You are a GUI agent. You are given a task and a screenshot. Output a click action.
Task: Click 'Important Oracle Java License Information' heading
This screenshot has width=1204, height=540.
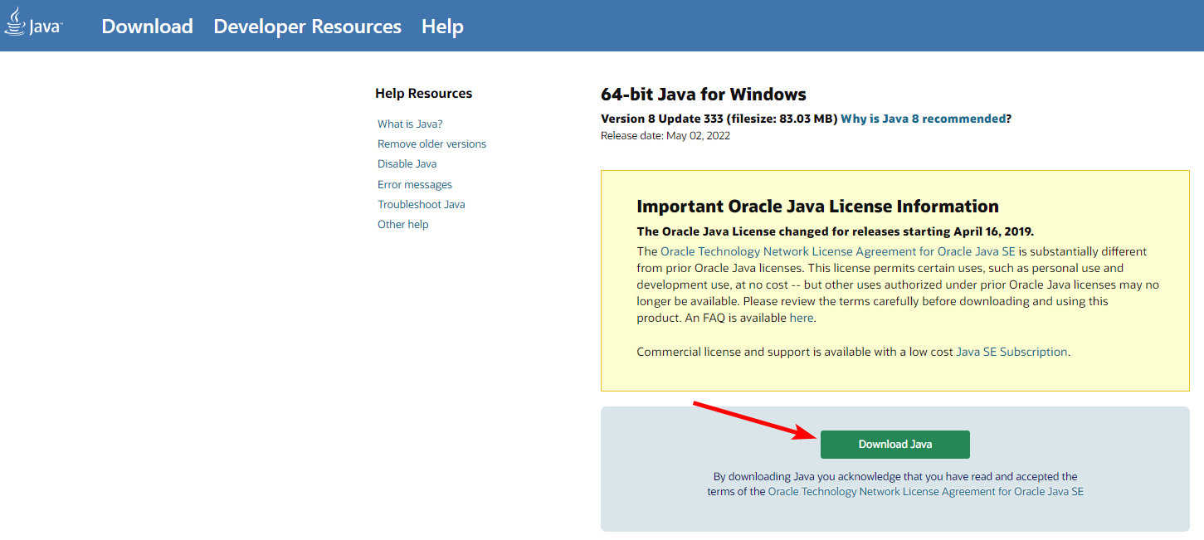(x=817, y=207)
